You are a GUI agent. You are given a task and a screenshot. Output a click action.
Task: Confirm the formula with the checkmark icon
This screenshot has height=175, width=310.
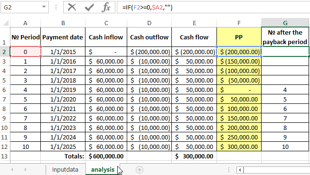(x=89, y=8)
